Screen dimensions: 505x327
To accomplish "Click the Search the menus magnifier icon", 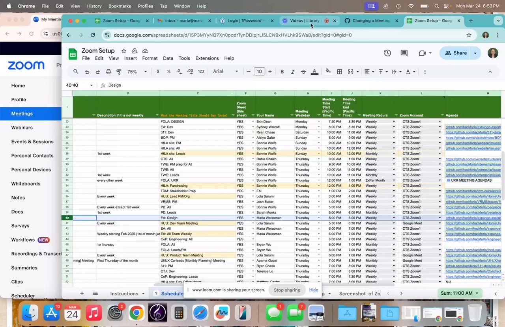I will tap(76, 72).
